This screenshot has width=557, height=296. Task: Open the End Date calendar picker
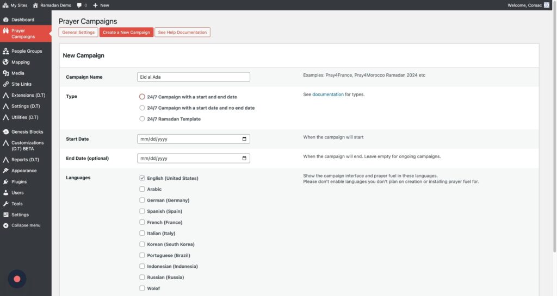pos(245,159)
